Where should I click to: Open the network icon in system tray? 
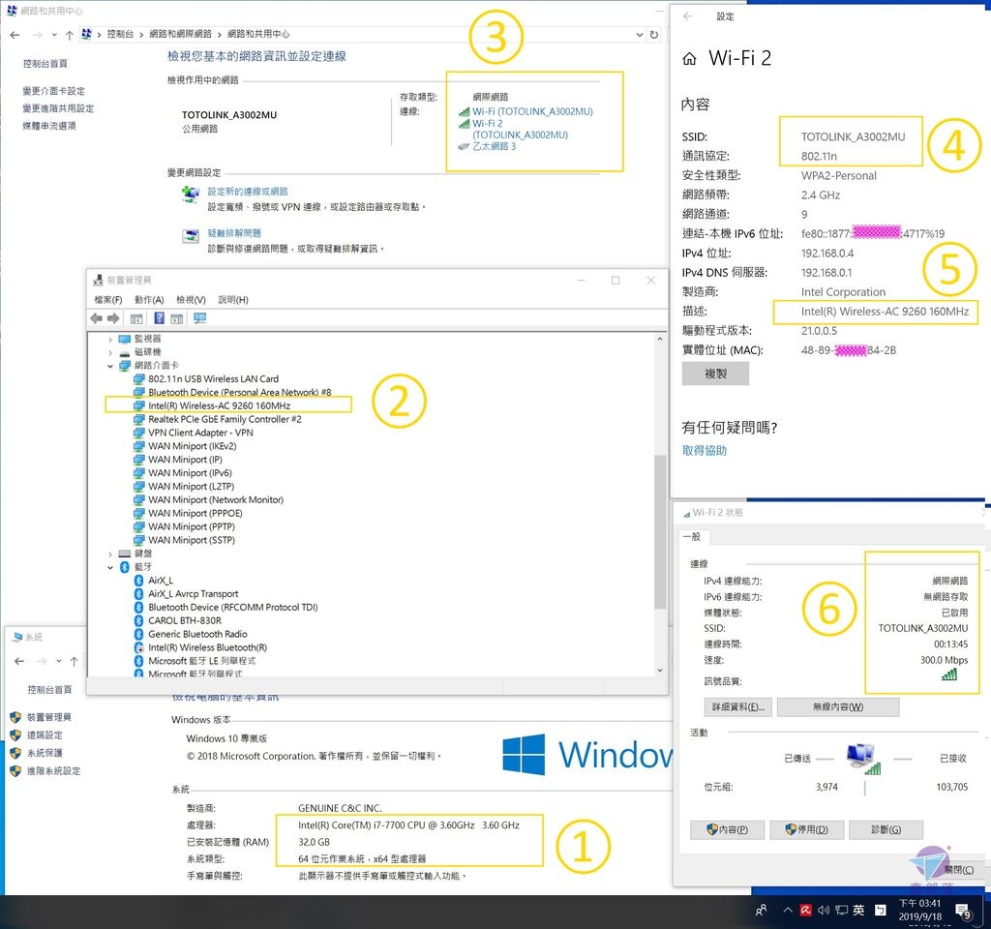(x=841, y=910)
